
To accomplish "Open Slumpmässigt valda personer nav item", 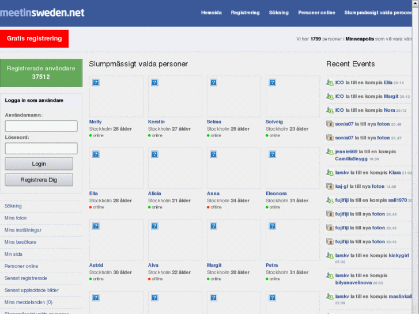I will pyautogui.click(x=378, y=13).
